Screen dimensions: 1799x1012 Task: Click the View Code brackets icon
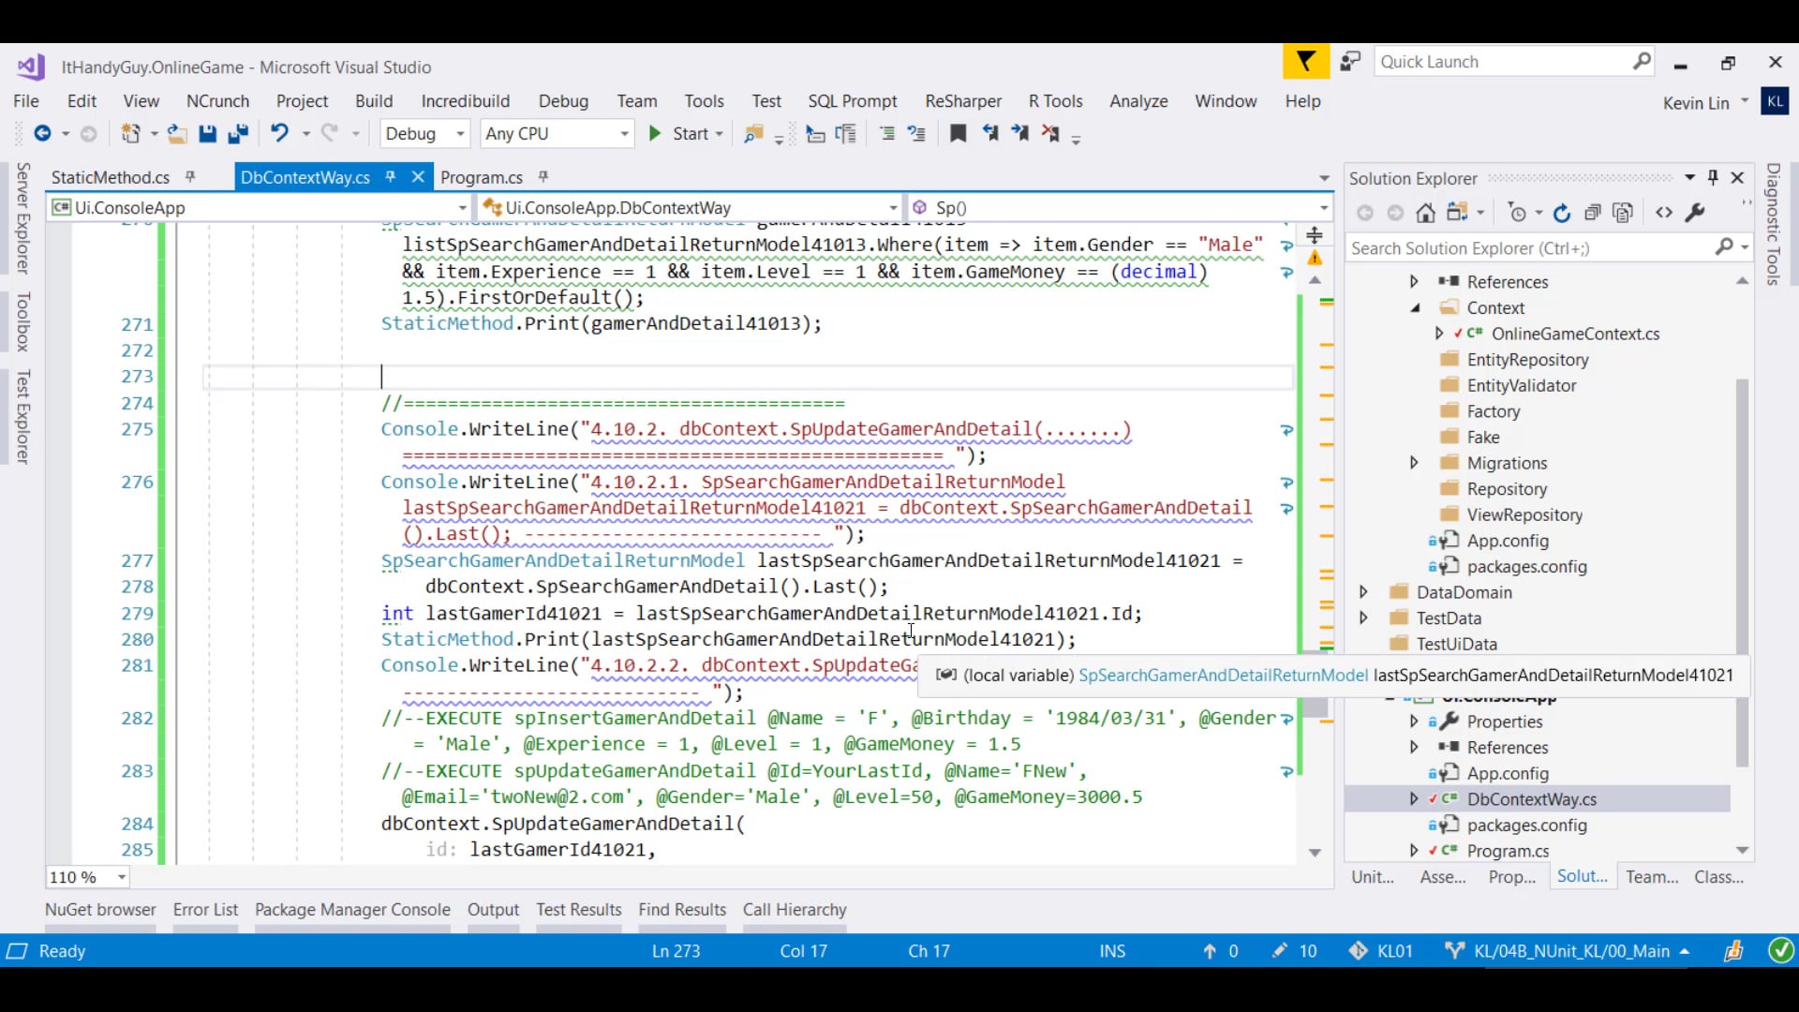[1664, 214]
